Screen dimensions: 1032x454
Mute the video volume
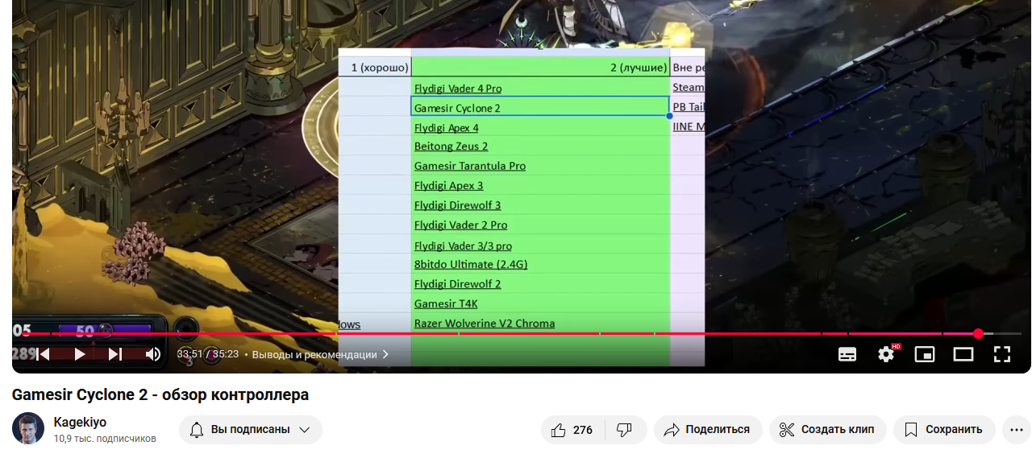153,354
